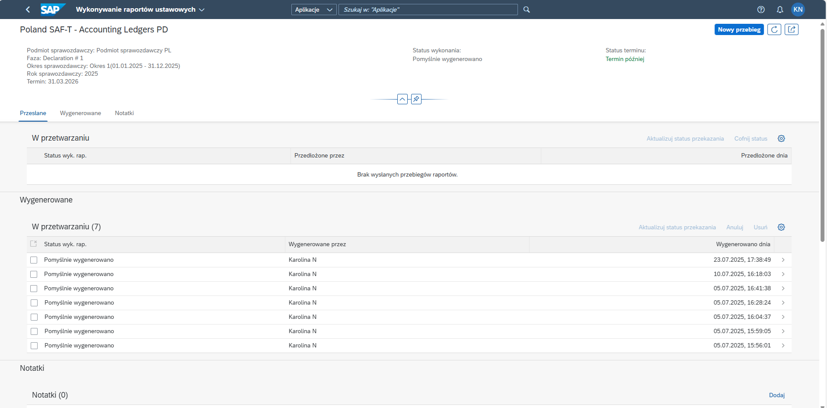Open row details for 05.07.2025, 15:59:05

pos(783,331)
